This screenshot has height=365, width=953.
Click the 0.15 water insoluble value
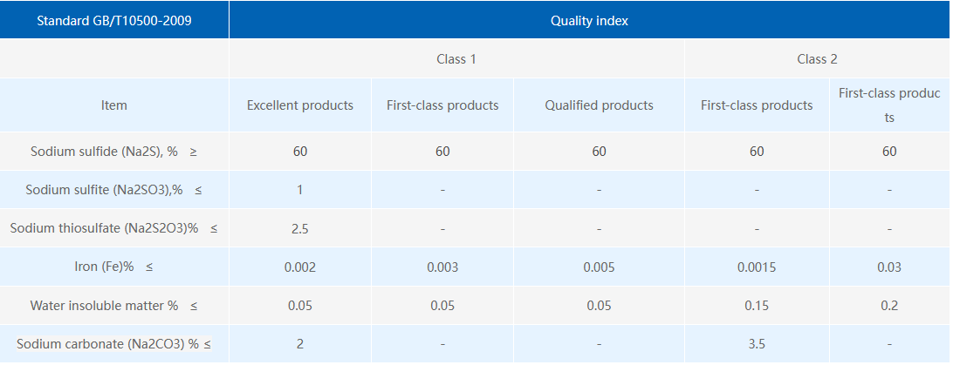click(x=757, y=306)
